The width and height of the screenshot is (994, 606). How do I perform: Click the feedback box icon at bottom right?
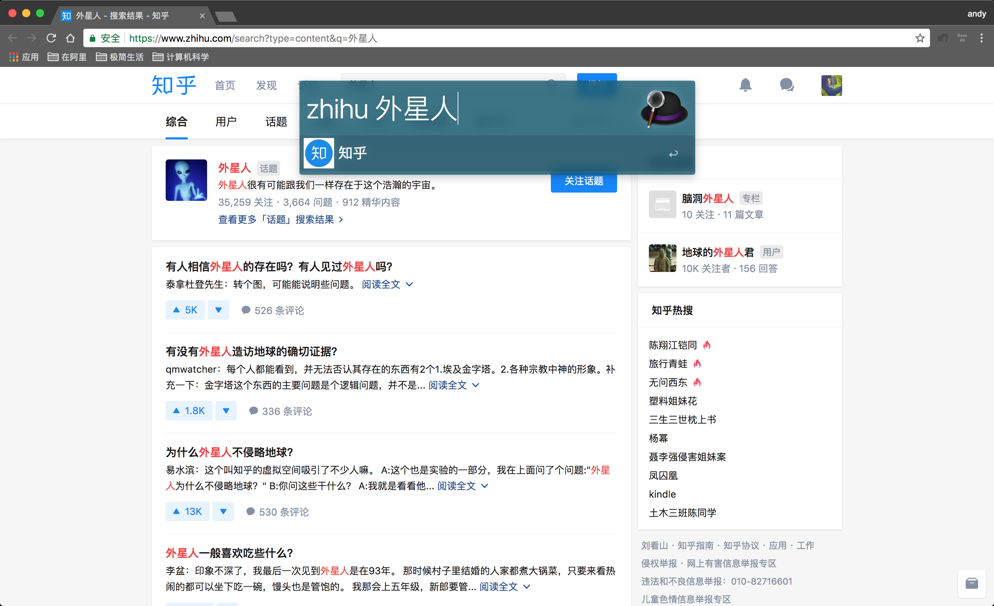pyautogui.click(x=972, y=583)
